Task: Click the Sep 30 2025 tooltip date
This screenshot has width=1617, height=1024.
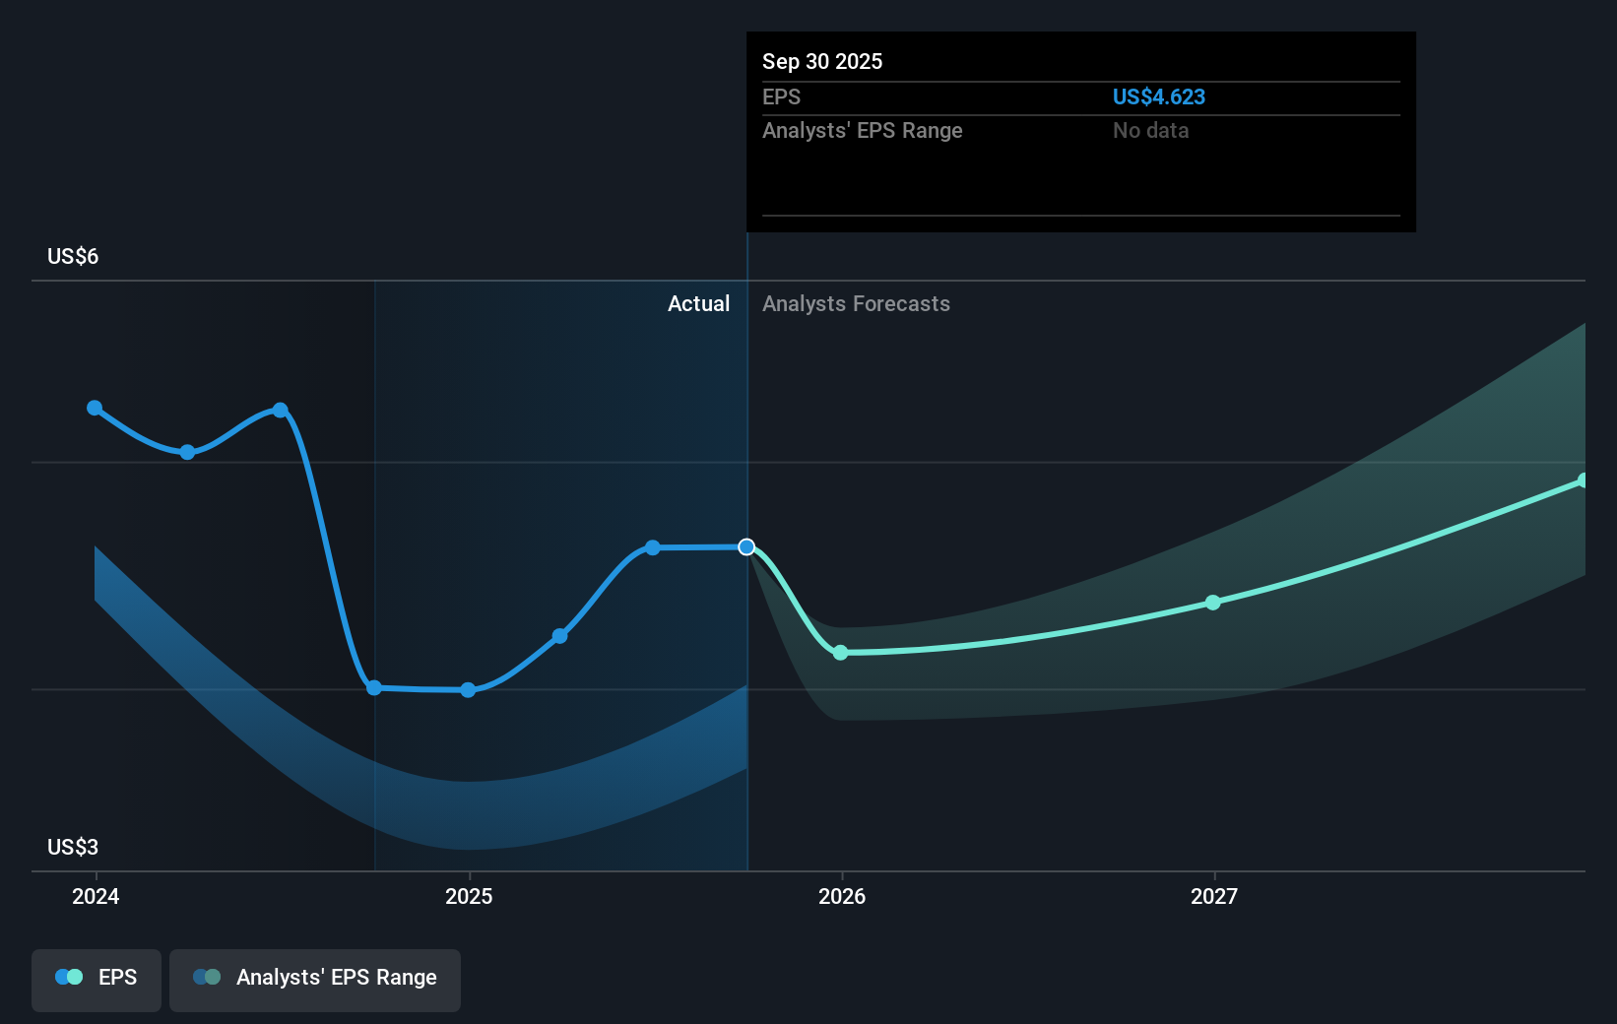Action: click(822, 62)
